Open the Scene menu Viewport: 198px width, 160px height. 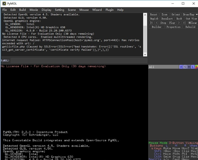pos(72,10)
